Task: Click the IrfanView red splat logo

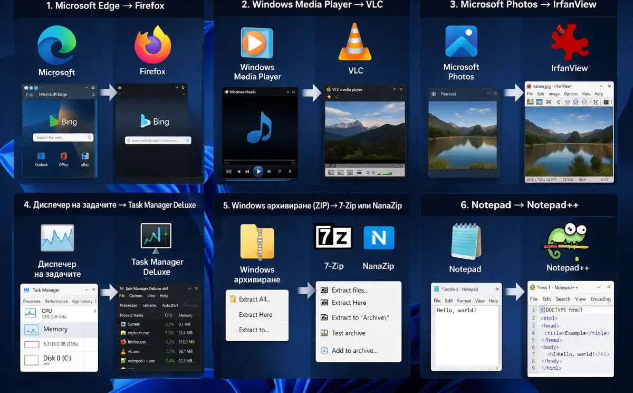Action: [x=569, y=41]
